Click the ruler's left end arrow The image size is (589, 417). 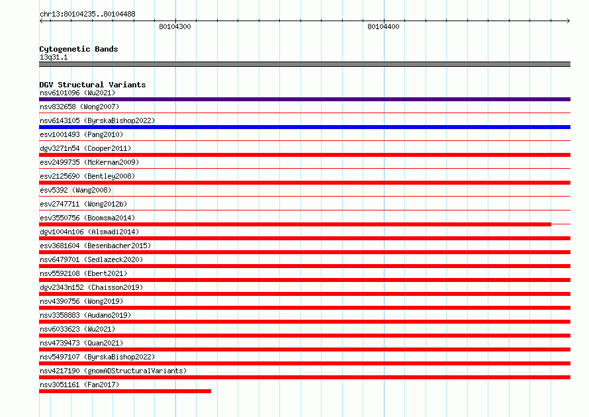(41, 21)
